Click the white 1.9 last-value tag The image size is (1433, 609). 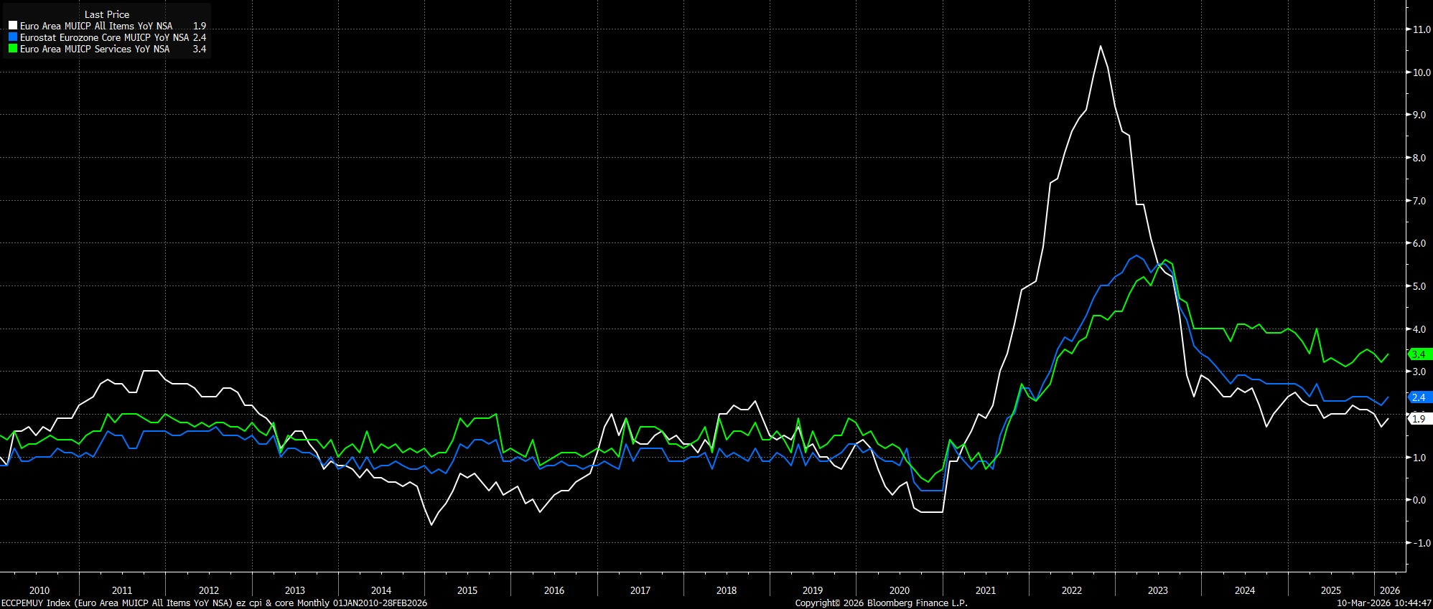click(x=1419, y=419)
